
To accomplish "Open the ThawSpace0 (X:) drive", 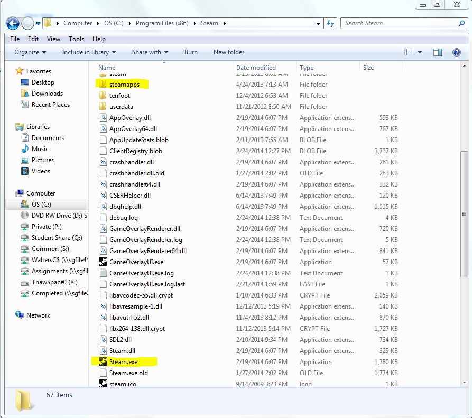I will pos(54,282).
